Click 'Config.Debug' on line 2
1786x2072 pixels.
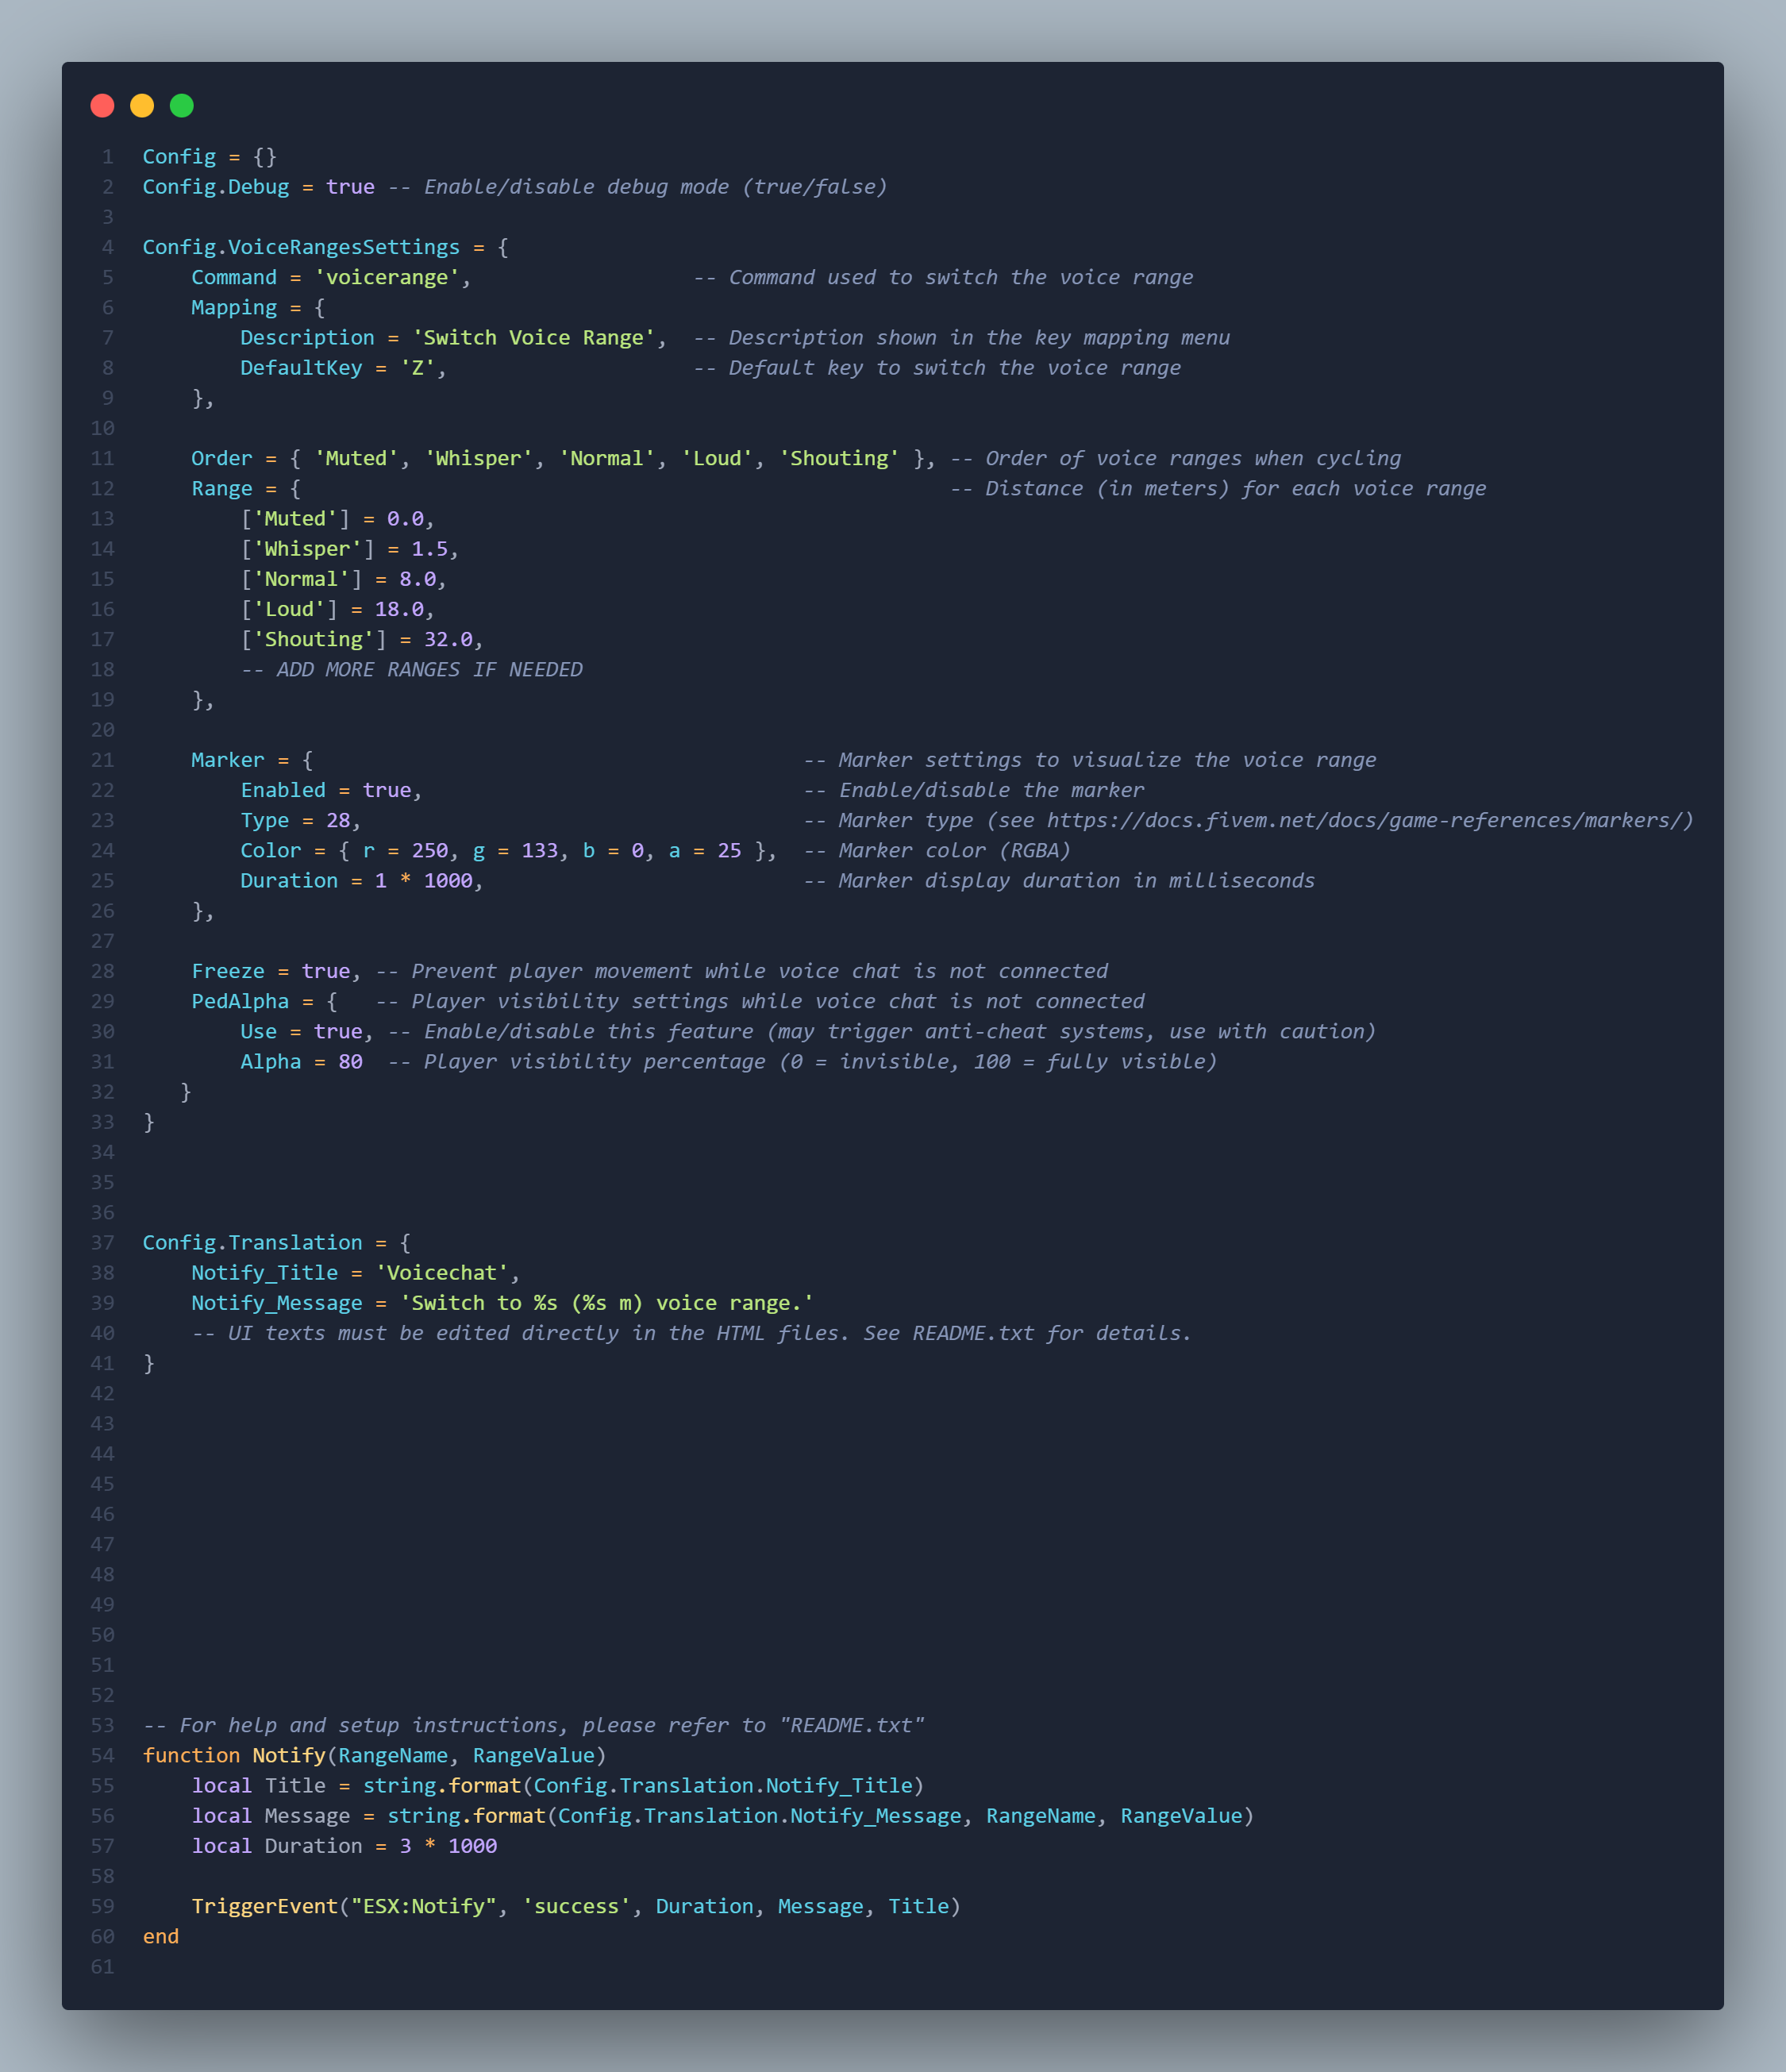coord(216,187)
